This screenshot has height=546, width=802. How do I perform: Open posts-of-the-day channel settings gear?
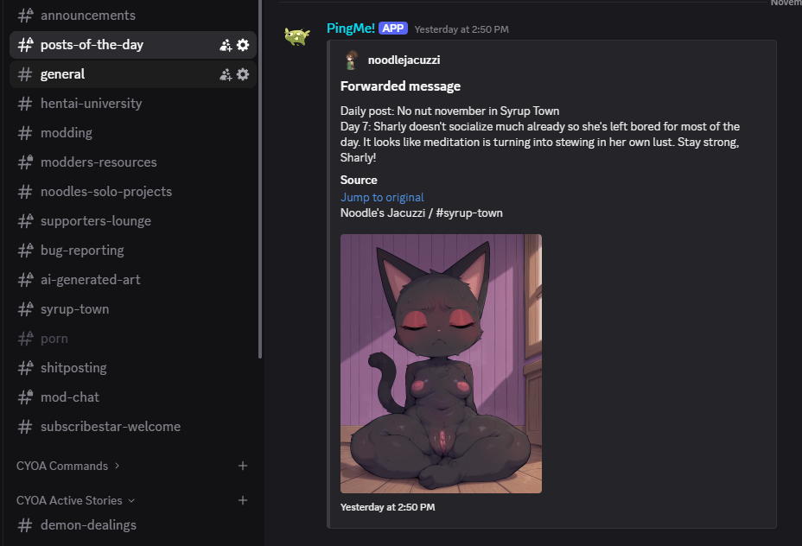tap(243, 45)
